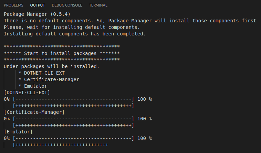261x153 pixels.
Task: Click the plus-sign progress bar under [Certificate-Manager]
Action: click(73, 125)
